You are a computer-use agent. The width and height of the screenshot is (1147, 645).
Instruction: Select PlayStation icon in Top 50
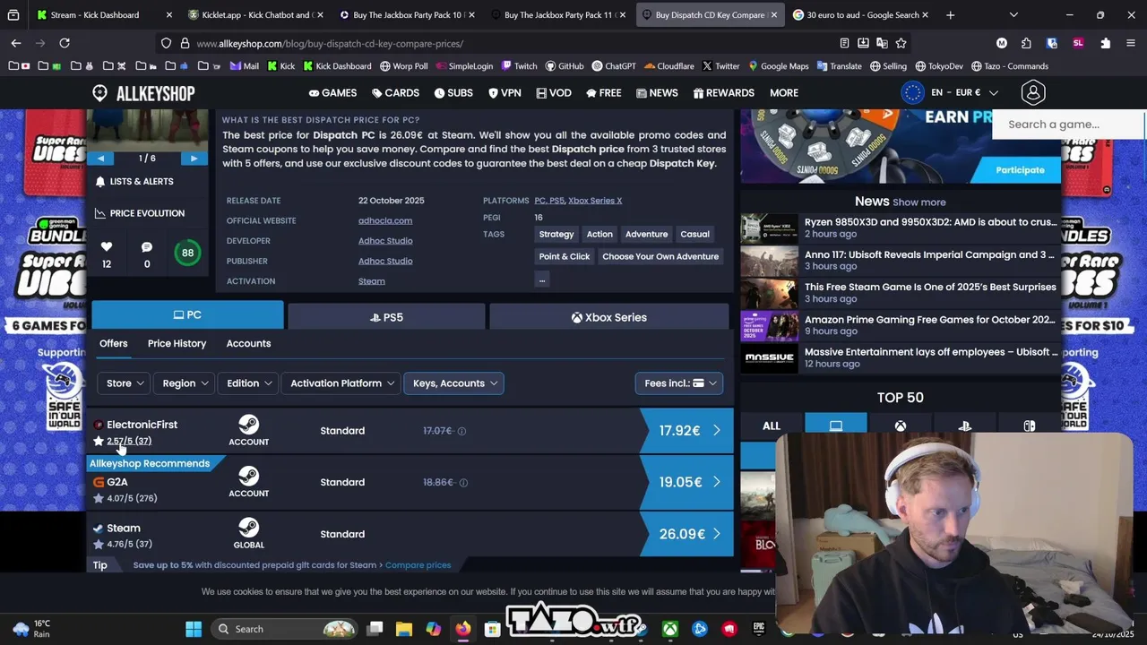965,426
